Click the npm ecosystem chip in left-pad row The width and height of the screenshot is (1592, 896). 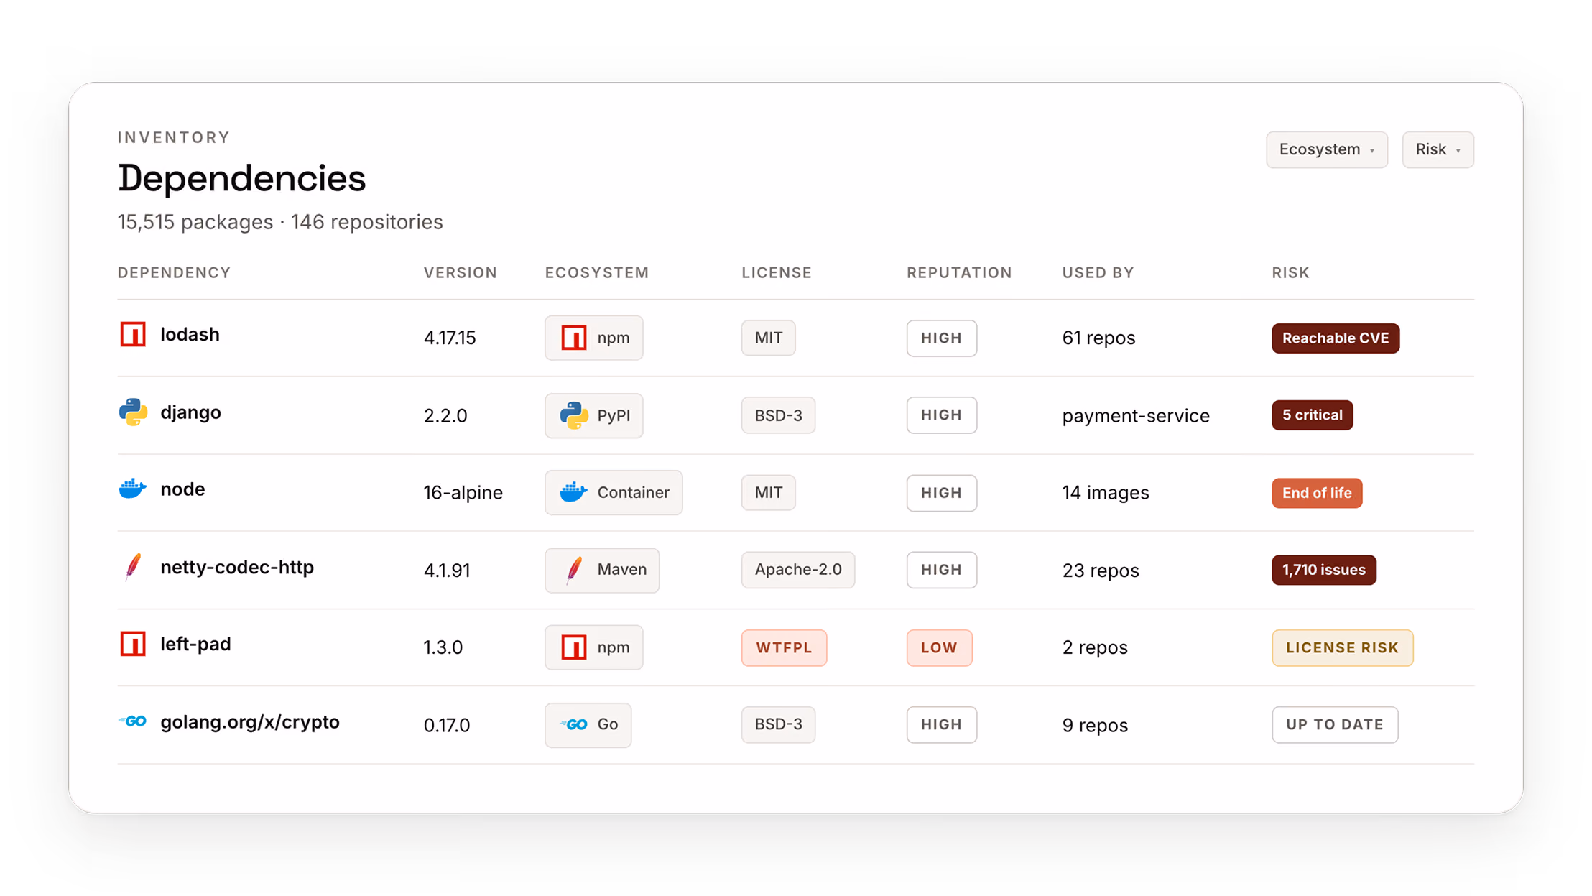click(593, 647)
